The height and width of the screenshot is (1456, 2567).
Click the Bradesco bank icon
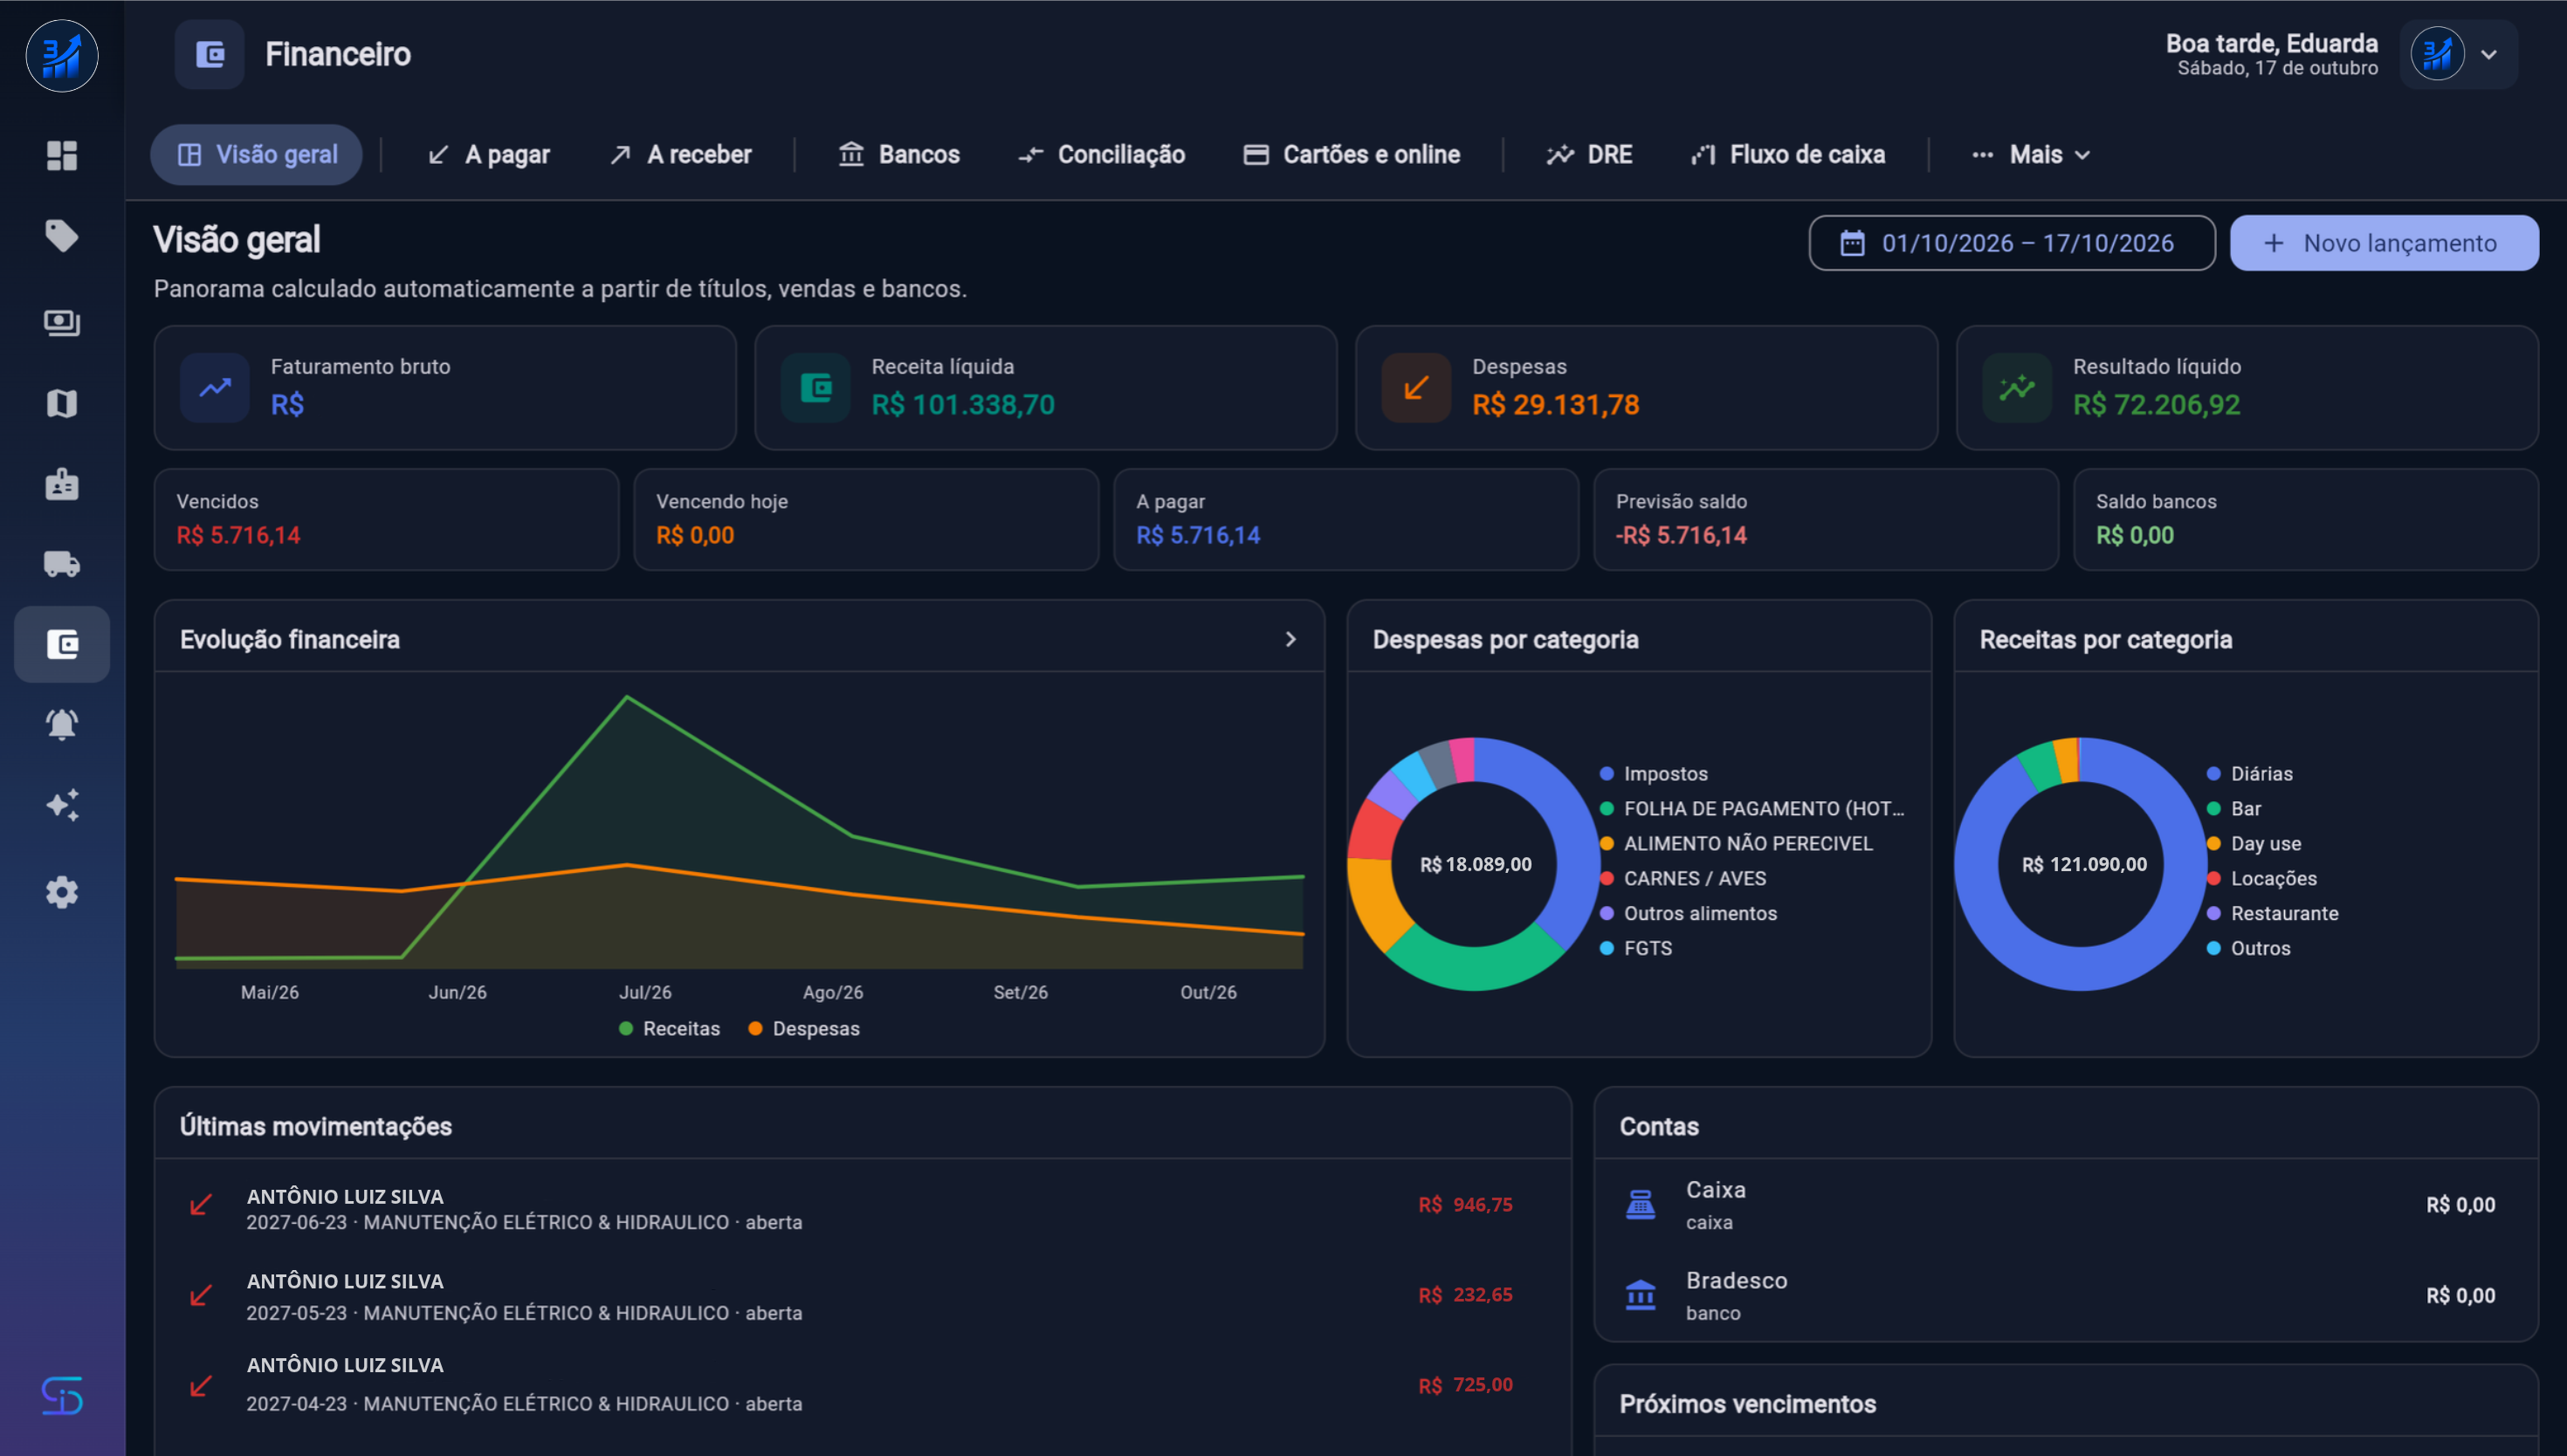1640,1294
